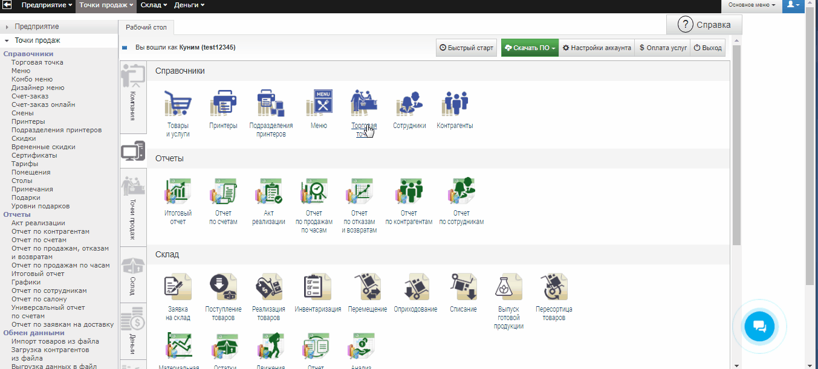Open the Списание warehouse icon
The height and width of the screenshot is (369, 818).
[x=463, y=287]
